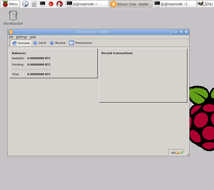
Task: Switch to [pi@raspnode: ~] minimized task
Action: point(175,4)
